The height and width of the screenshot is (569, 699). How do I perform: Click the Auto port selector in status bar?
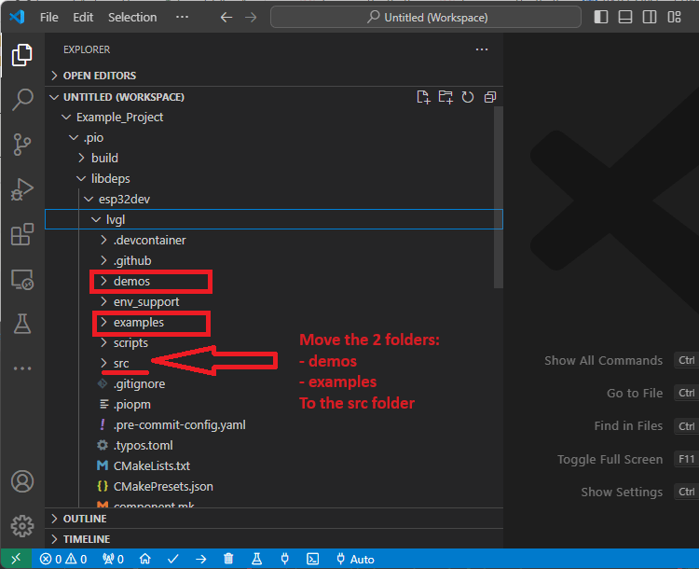coord(355,559)
